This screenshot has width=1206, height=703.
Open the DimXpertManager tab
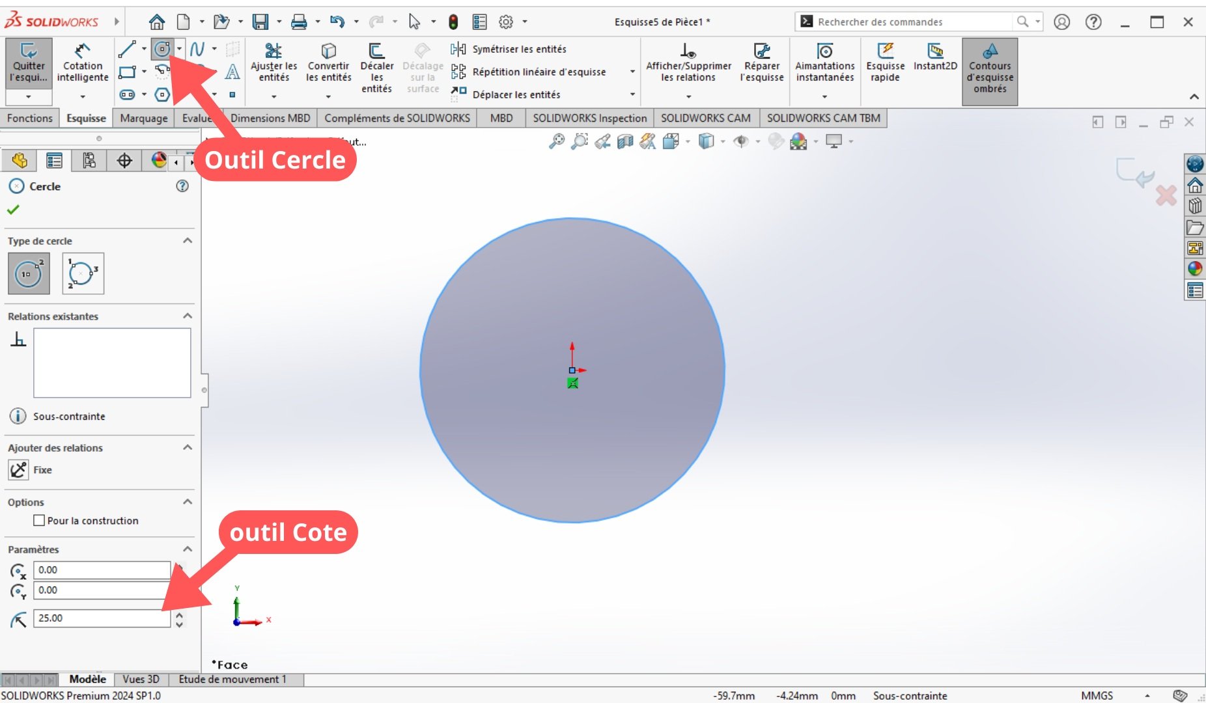tap(124, 160)
